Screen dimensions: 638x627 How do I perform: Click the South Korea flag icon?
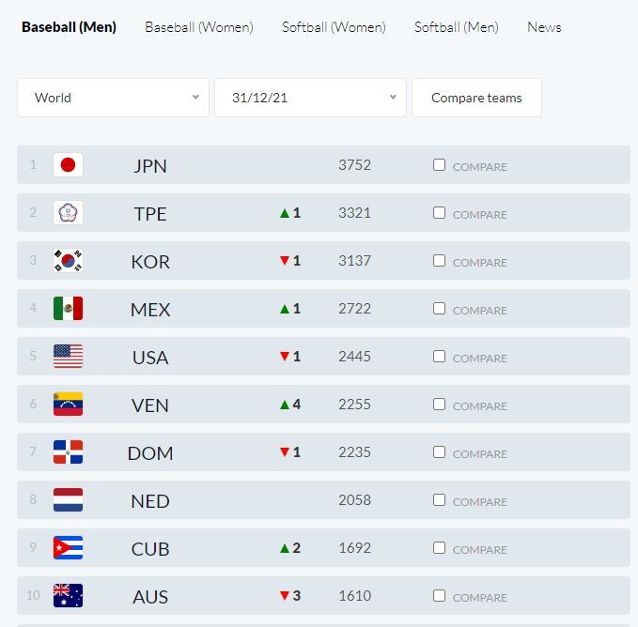(x=68, y=261)
